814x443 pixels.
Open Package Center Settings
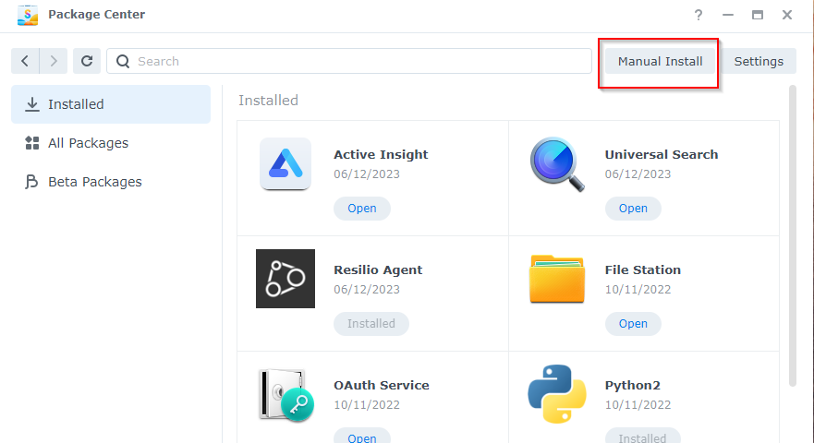[x=759, y=62]
